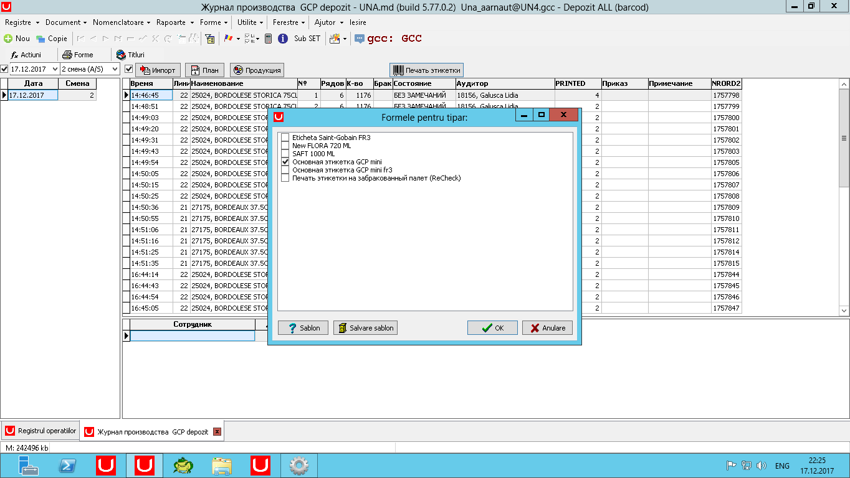Open the Registre menu
The height and width of the screenshot is (478, 850).
(21, 22)
